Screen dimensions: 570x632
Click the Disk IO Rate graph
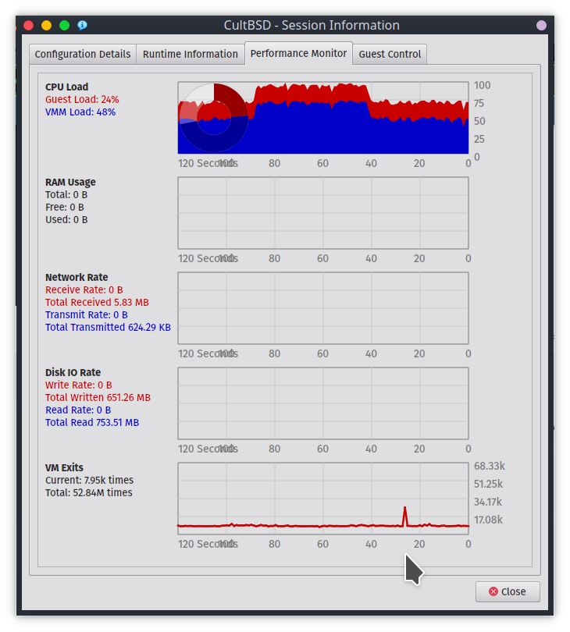[x=322, y=403]
